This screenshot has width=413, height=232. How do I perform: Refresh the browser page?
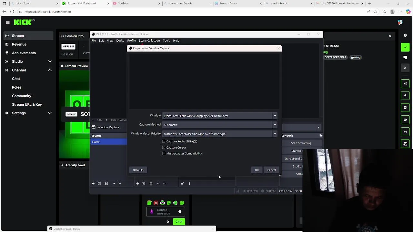(x=12, y=12)
